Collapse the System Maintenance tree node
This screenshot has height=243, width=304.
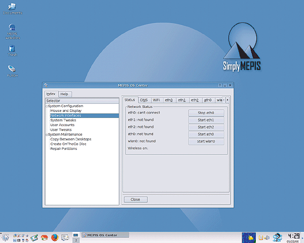click(x=47, y=135)
